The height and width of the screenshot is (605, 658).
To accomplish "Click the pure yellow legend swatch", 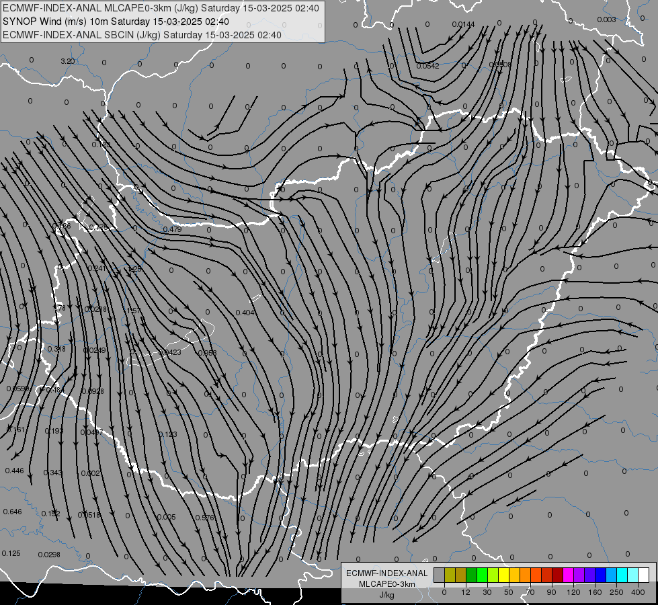I will [x=503, y=575].
